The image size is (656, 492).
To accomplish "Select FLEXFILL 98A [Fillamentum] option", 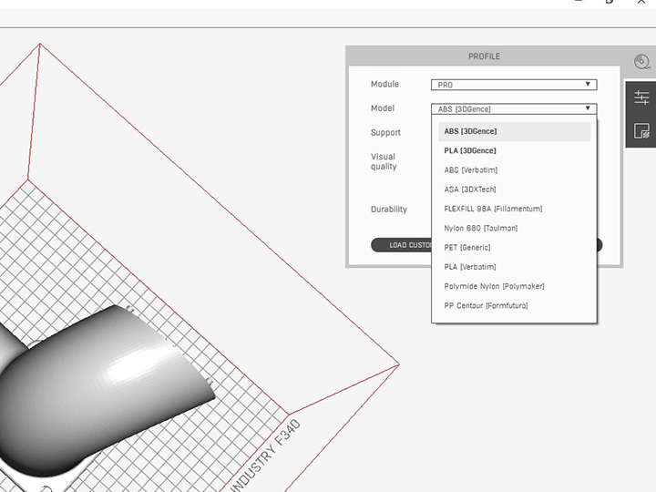I will tap(493, 209).
